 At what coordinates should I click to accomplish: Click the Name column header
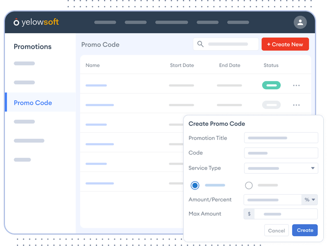[x=93, y=65]
